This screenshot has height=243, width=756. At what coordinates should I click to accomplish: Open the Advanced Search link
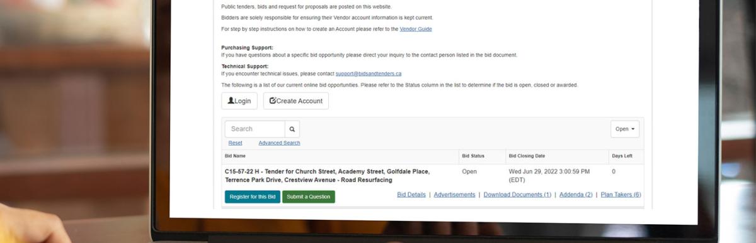(x=279, y=143)
